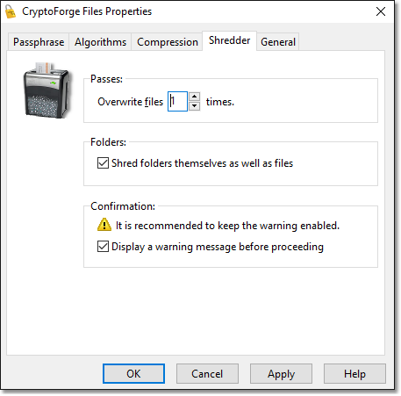
Task: Click the 'Display a warning message' label
Action: 218,247
